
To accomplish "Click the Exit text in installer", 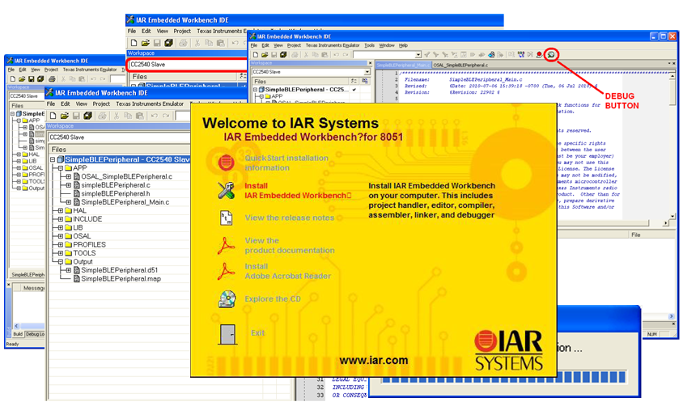I will point(257,333).
